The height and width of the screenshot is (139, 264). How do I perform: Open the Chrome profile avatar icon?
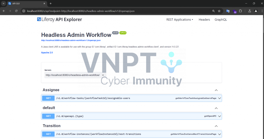[256, 11]
